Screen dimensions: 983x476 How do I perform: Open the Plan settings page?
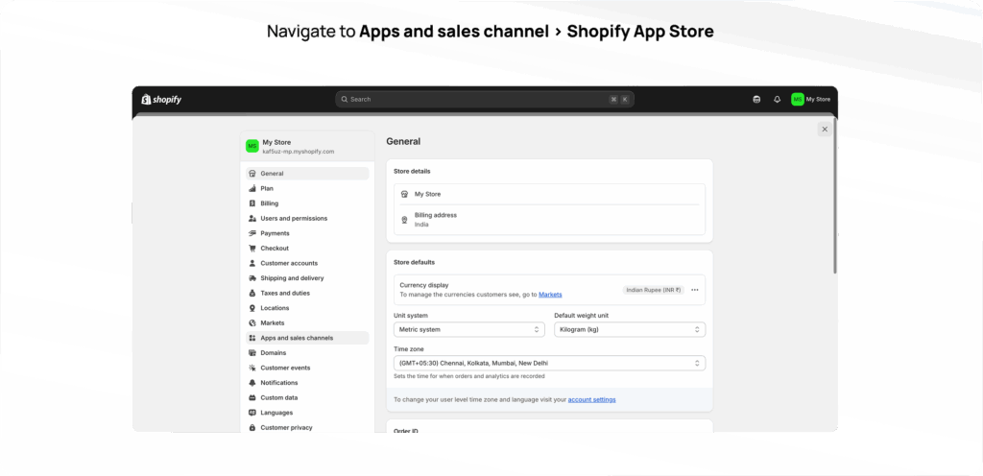tap(307, 188)
